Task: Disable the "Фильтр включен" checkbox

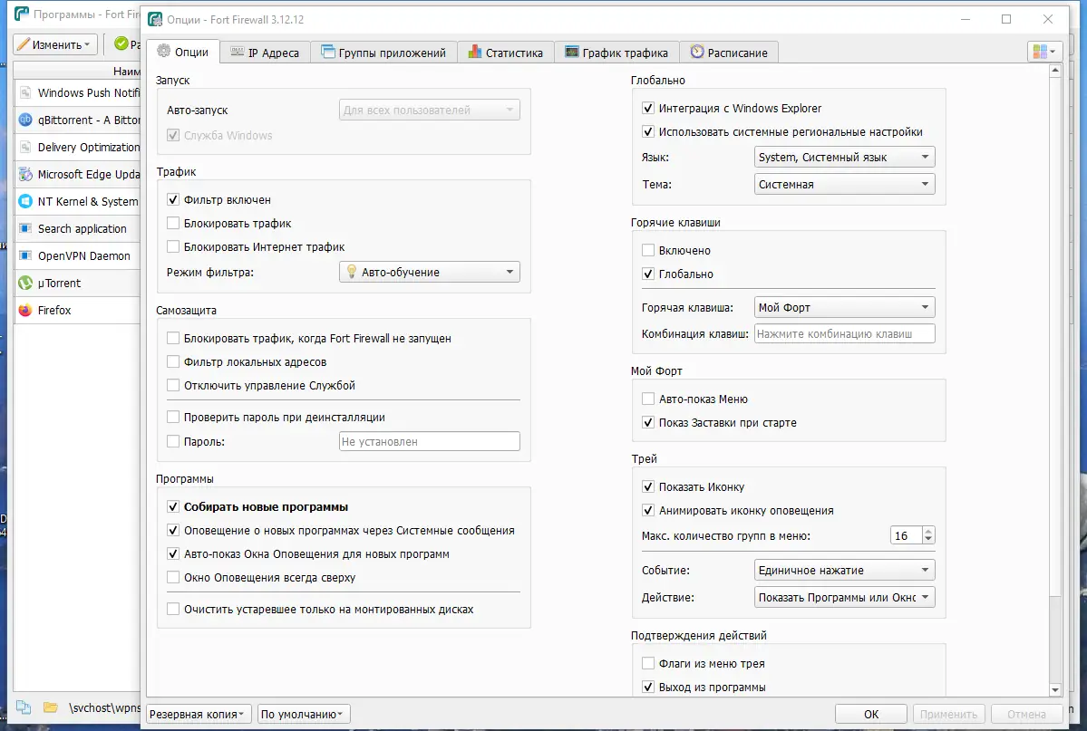Action: tap(174, 199)
